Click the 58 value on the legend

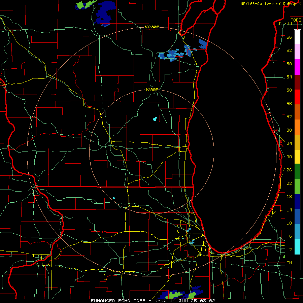pos(289,64)
